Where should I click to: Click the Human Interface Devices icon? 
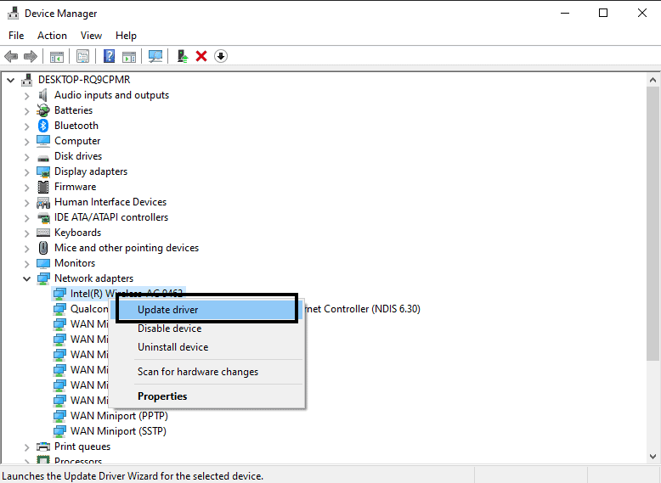tap(43, 203)
